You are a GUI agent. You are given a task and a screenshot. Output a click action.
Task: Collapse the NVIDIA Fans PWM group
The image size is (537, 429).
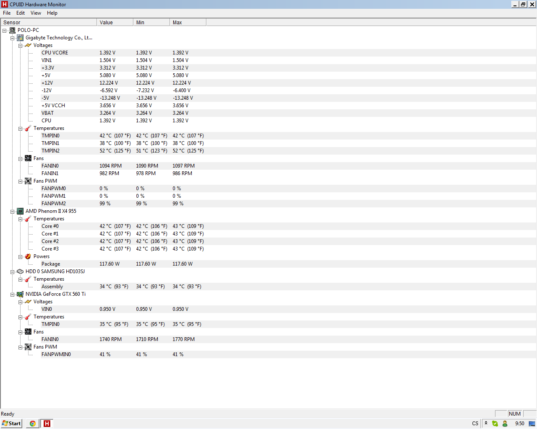point(20,347)
